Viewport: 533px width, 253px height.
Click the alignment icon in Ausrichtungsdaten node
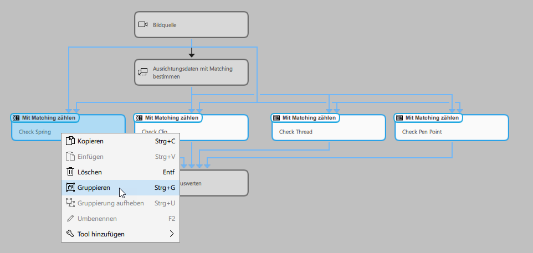pyautogui.click(x=142, y=72)
